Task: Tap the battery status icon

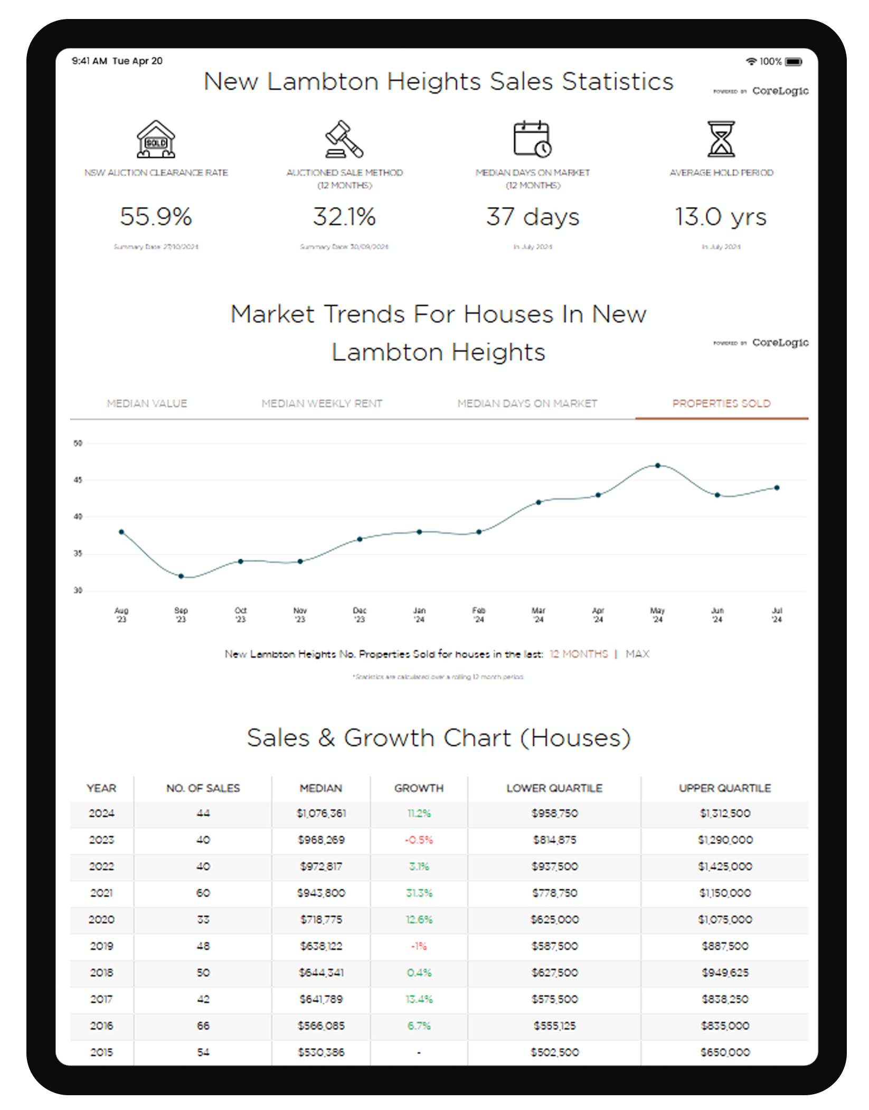Action: (793, 62)
